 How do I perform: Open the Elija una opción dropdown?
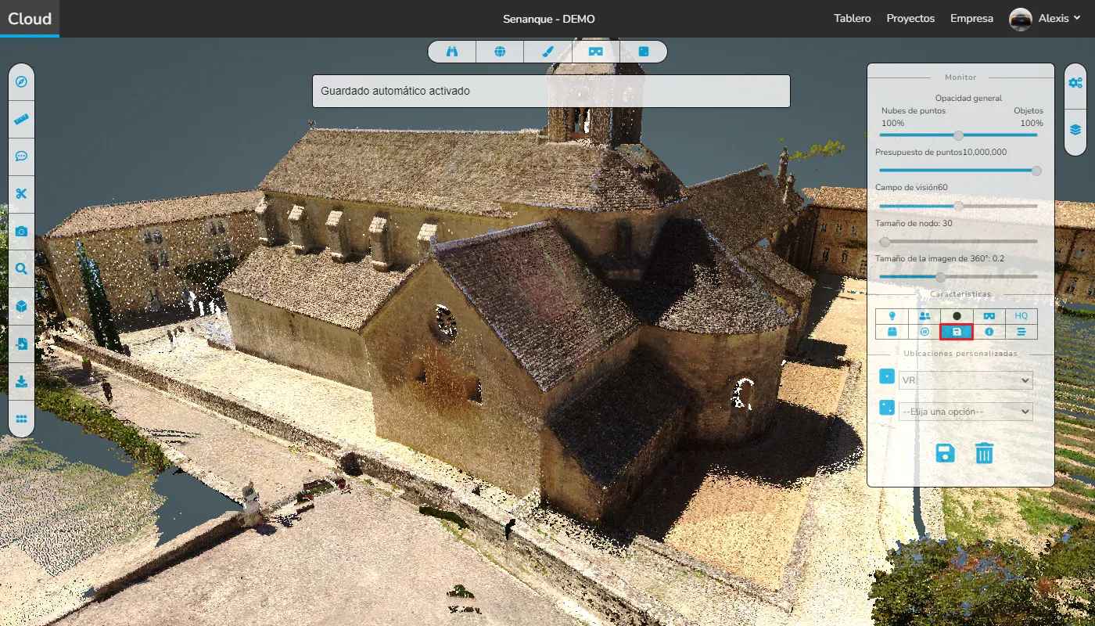966,411
